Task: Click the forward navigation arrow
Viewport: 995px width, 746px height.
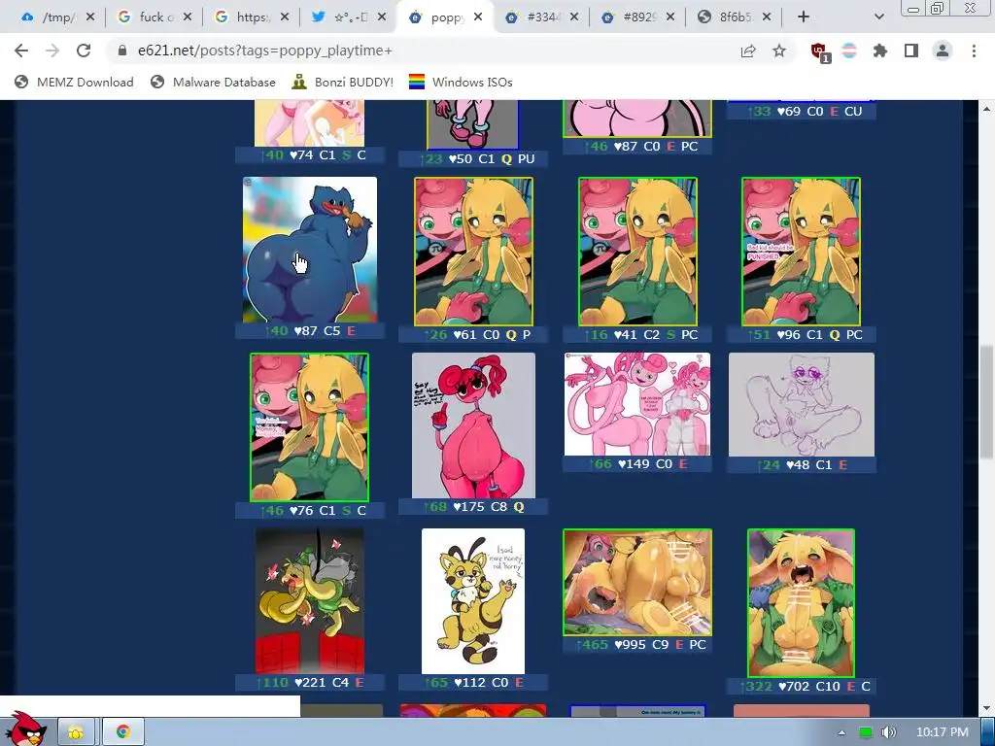Action: point(52,51)
